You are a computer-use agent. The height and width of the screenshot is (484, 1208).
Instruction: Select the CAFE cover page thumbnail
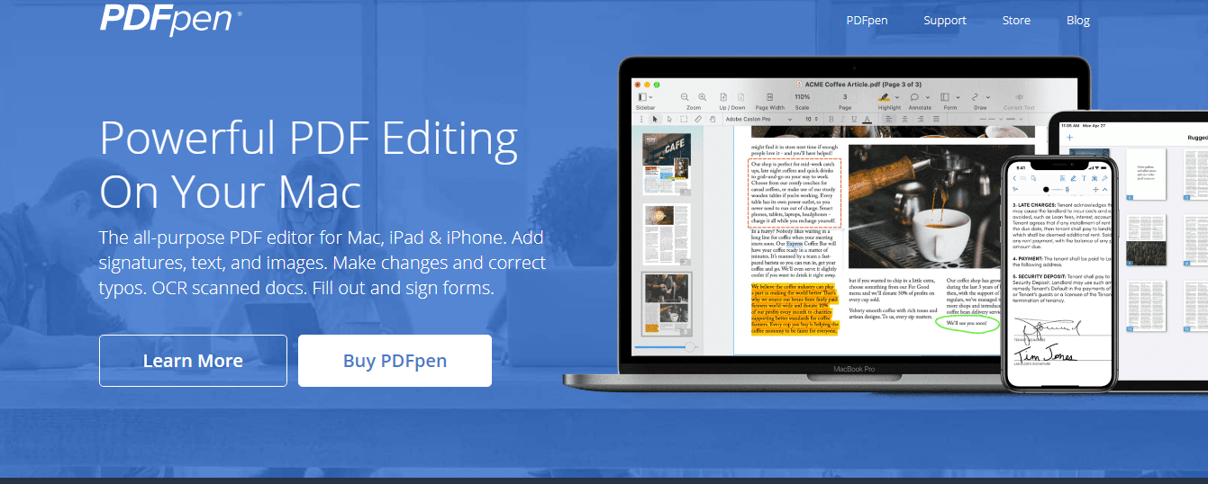(x=667, y=164)
